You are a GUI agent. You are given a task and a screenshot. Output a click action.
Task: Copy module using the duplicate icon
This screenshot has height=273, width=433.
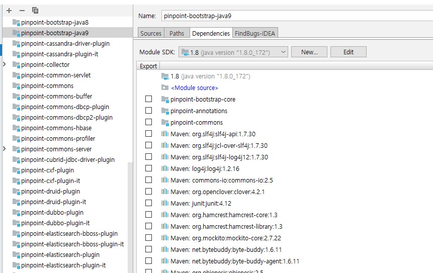(x=35, y=11)
